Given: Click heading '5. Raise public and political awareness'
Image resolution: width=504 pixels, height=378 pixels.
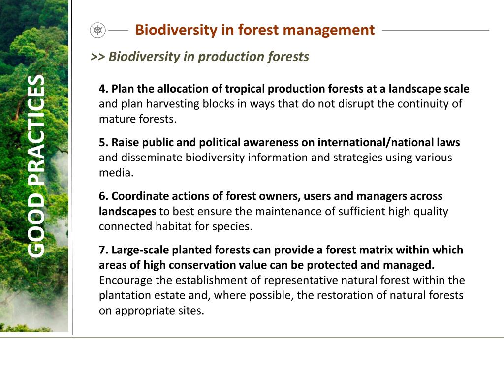Looking at the screenshot, I should pos(280,142).
